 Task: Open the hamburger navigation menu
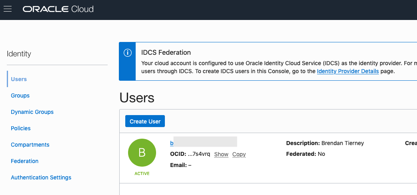[8, 9]
